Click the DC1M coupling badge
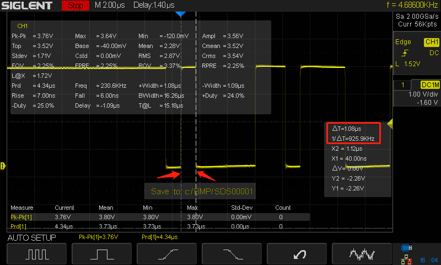Screen dimensions: 441x265 (x=430, y=85)
